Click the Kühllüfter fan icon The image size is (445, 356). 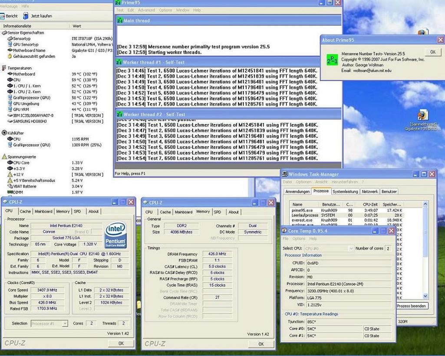4,133
